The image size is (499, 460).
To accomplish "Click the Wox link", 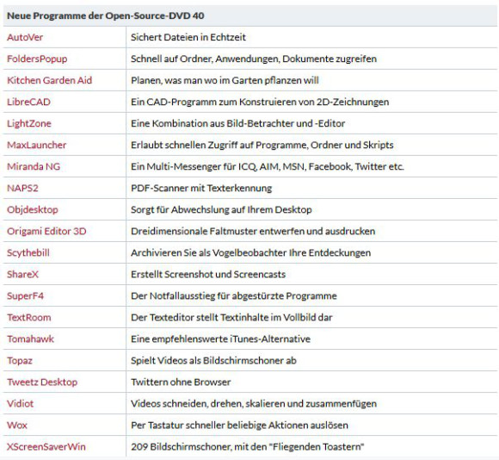I will tap(17, 426).
